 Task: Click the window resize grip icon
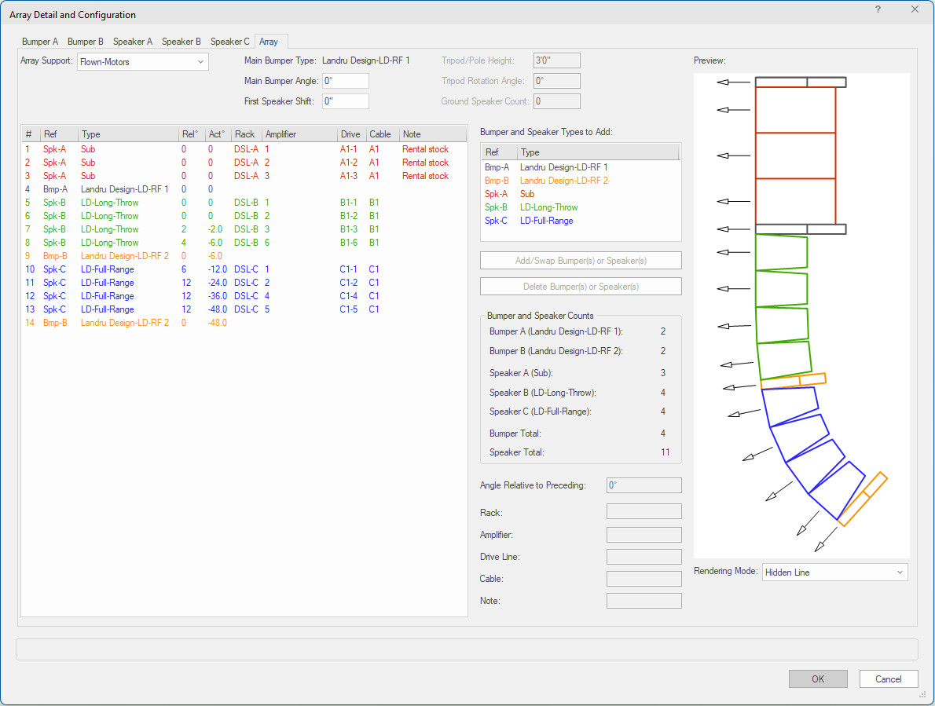click(922, 695)
